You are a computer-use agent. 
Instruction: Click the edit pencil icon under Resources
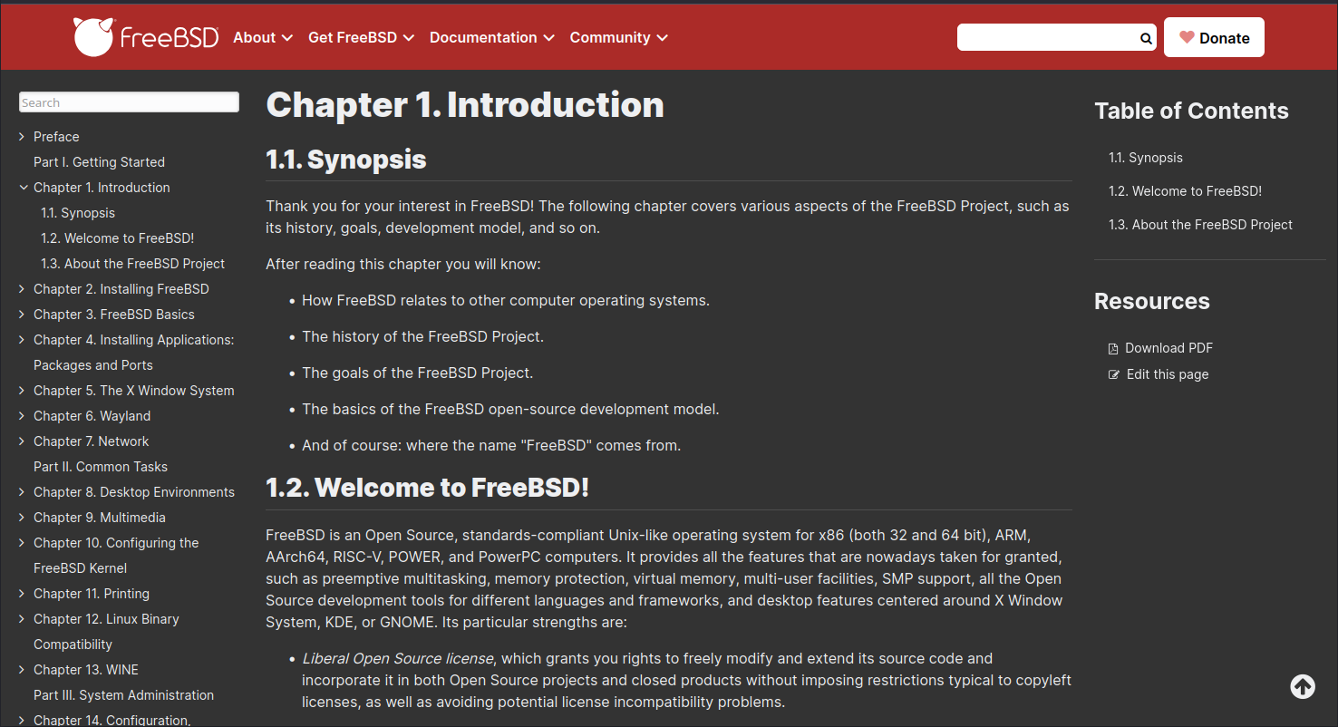click(x=1114, y=374)
